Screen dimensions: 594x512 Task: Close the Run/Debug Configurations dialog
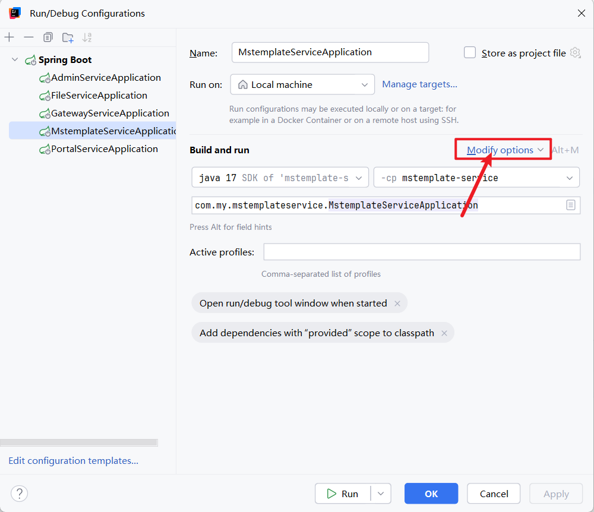tap(581, 13)
